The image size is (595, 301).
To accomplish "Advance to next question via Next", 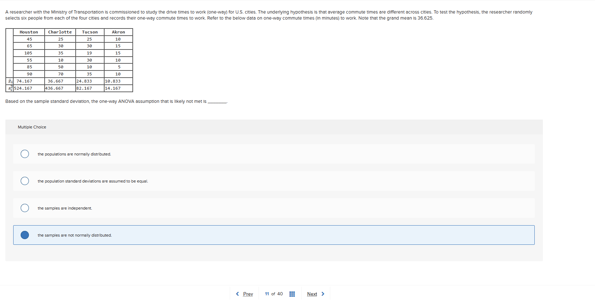I will pyautogui.click(x=312, y=294).
